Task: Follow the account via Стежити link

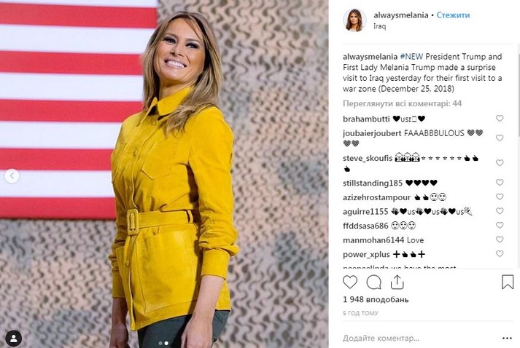Action: tap(453, 15)
